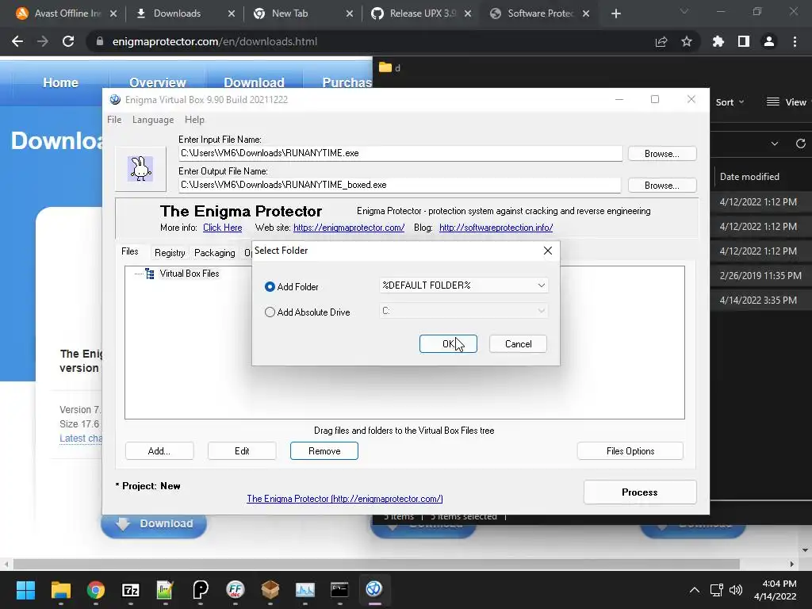Open the Sort dropdown in File Explorer
The image size is (812, 609).
[730, 102]
